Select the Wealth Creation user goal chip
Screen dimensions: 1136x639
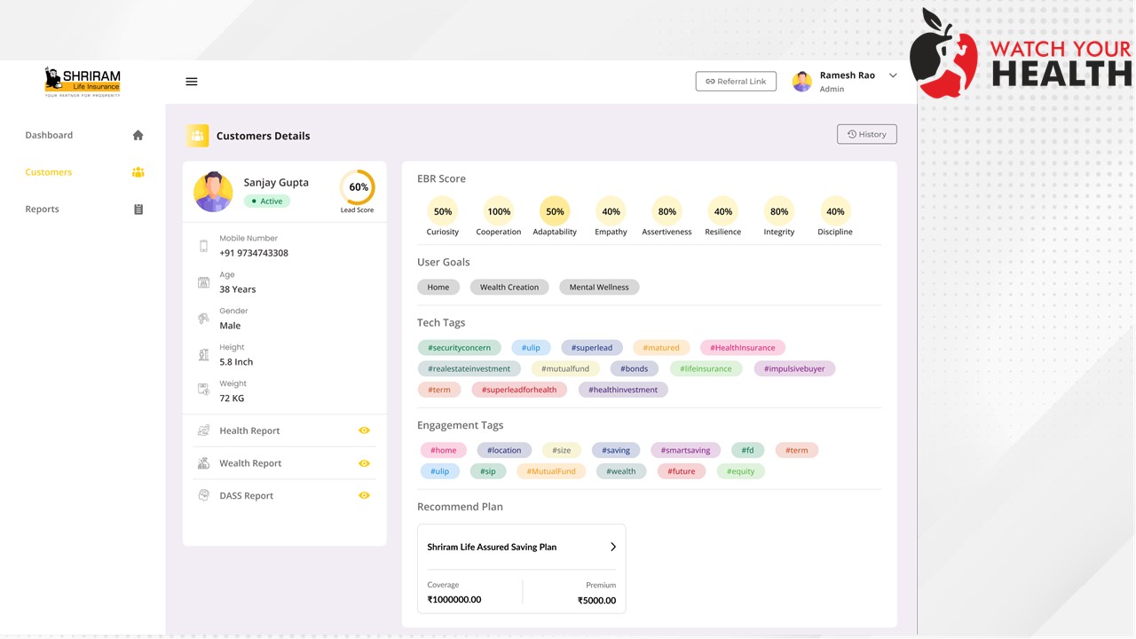pyautogui.click(x=509, y=288)
